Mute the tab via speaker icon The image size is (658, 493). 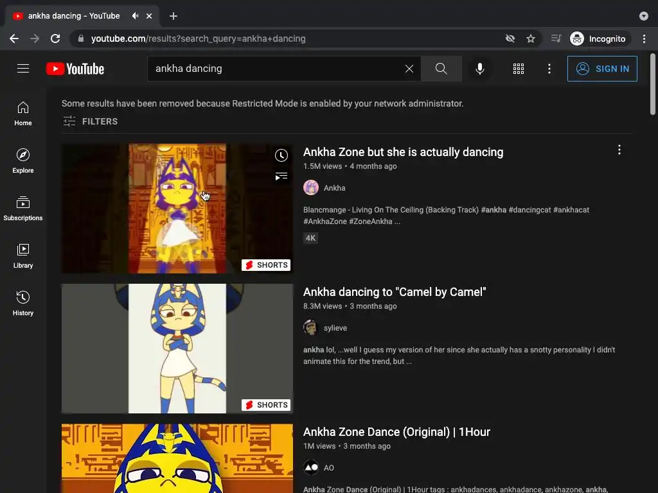pyautogui.click(x=135, y=16)
